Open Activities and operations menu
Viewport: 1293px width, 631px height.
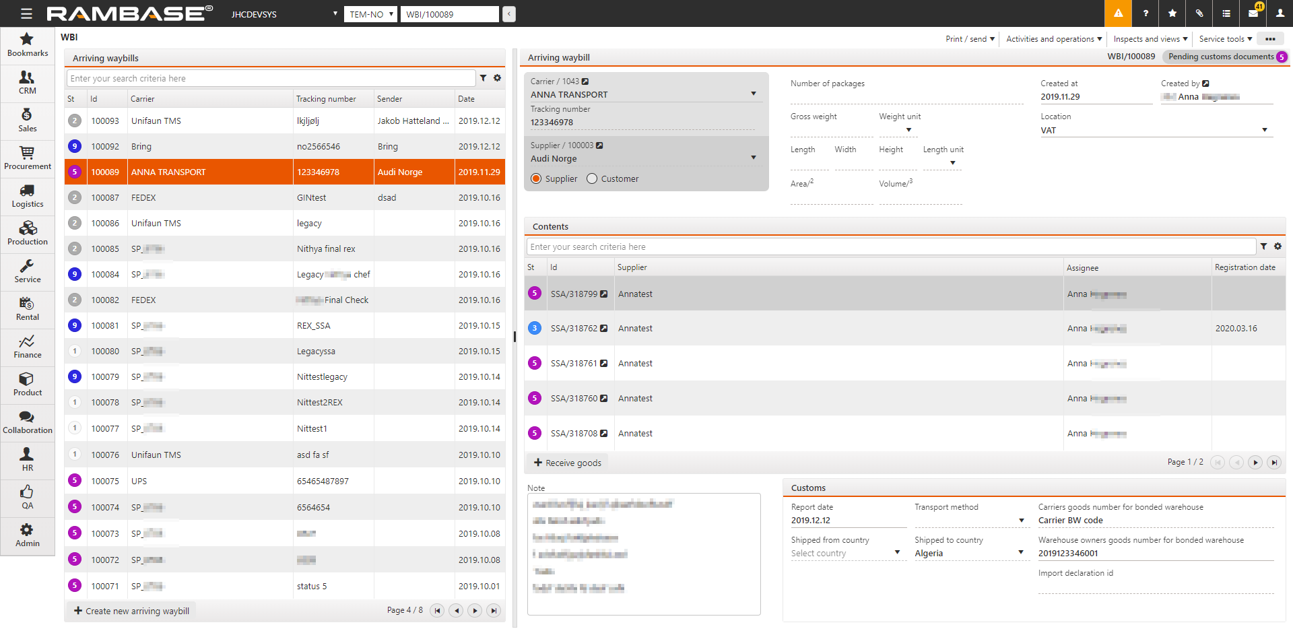[x=1054, y=39]
